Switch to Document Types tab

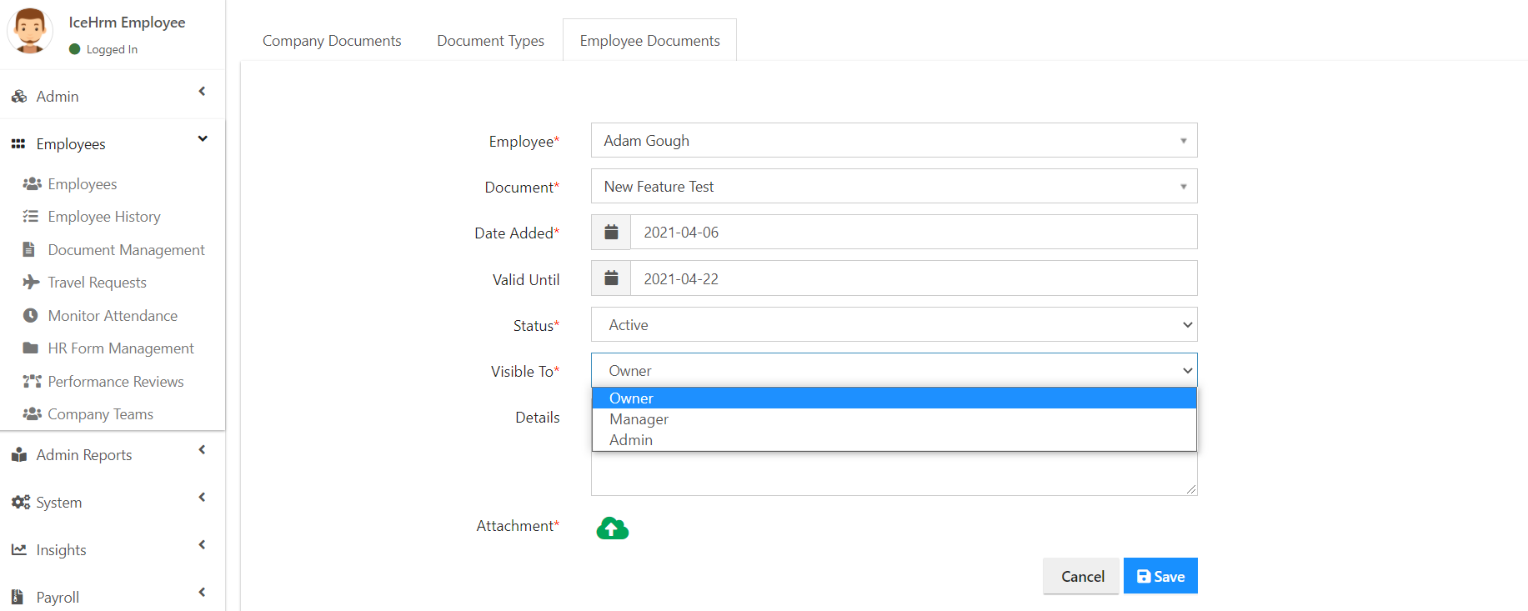click(490, 41)
